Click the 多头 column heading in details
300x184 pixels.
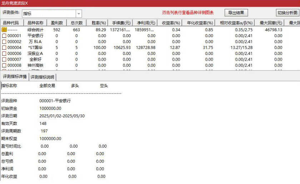75,86
